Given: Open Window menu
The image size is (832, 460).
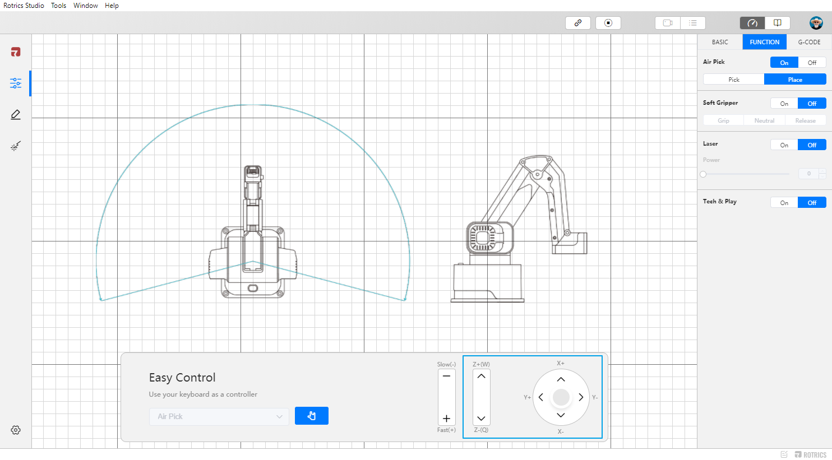Looking at the screenshot, I should click(85, 6).
